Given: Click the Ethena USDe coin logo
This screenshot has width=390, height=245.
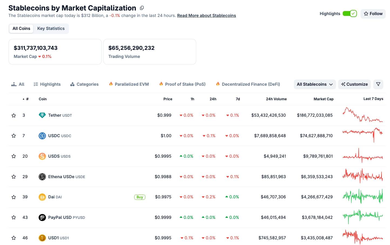Looking at the screenshot, I should point(42,177).
